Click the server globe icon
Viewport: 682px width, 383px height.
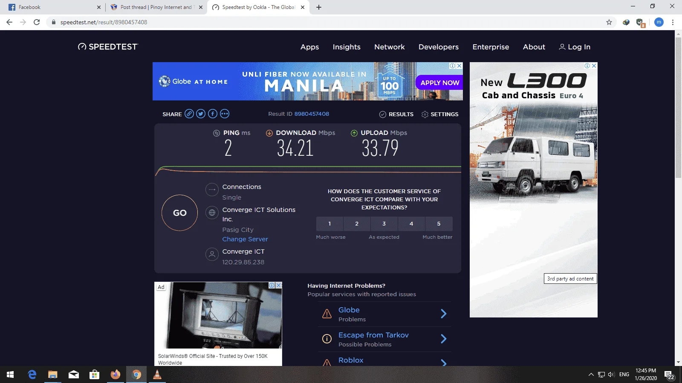(x=212, y=212)
